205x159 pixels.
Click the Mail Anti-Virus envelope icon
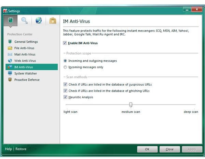(x=10, y=54)
